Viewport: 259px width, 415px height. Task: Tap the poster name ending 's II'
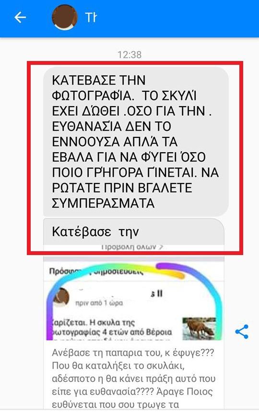(156, 293)
